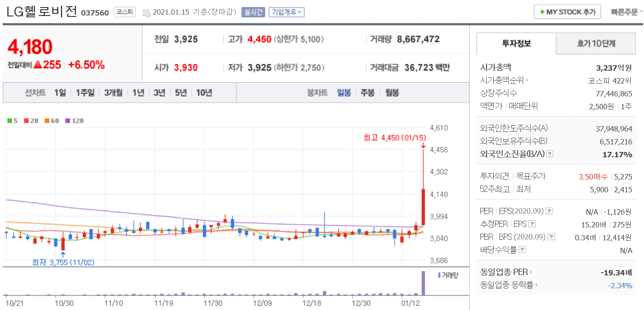Click the arrow beside 동일업종 PER
Viewport: 644px width, 310px height.
(531, 272)
